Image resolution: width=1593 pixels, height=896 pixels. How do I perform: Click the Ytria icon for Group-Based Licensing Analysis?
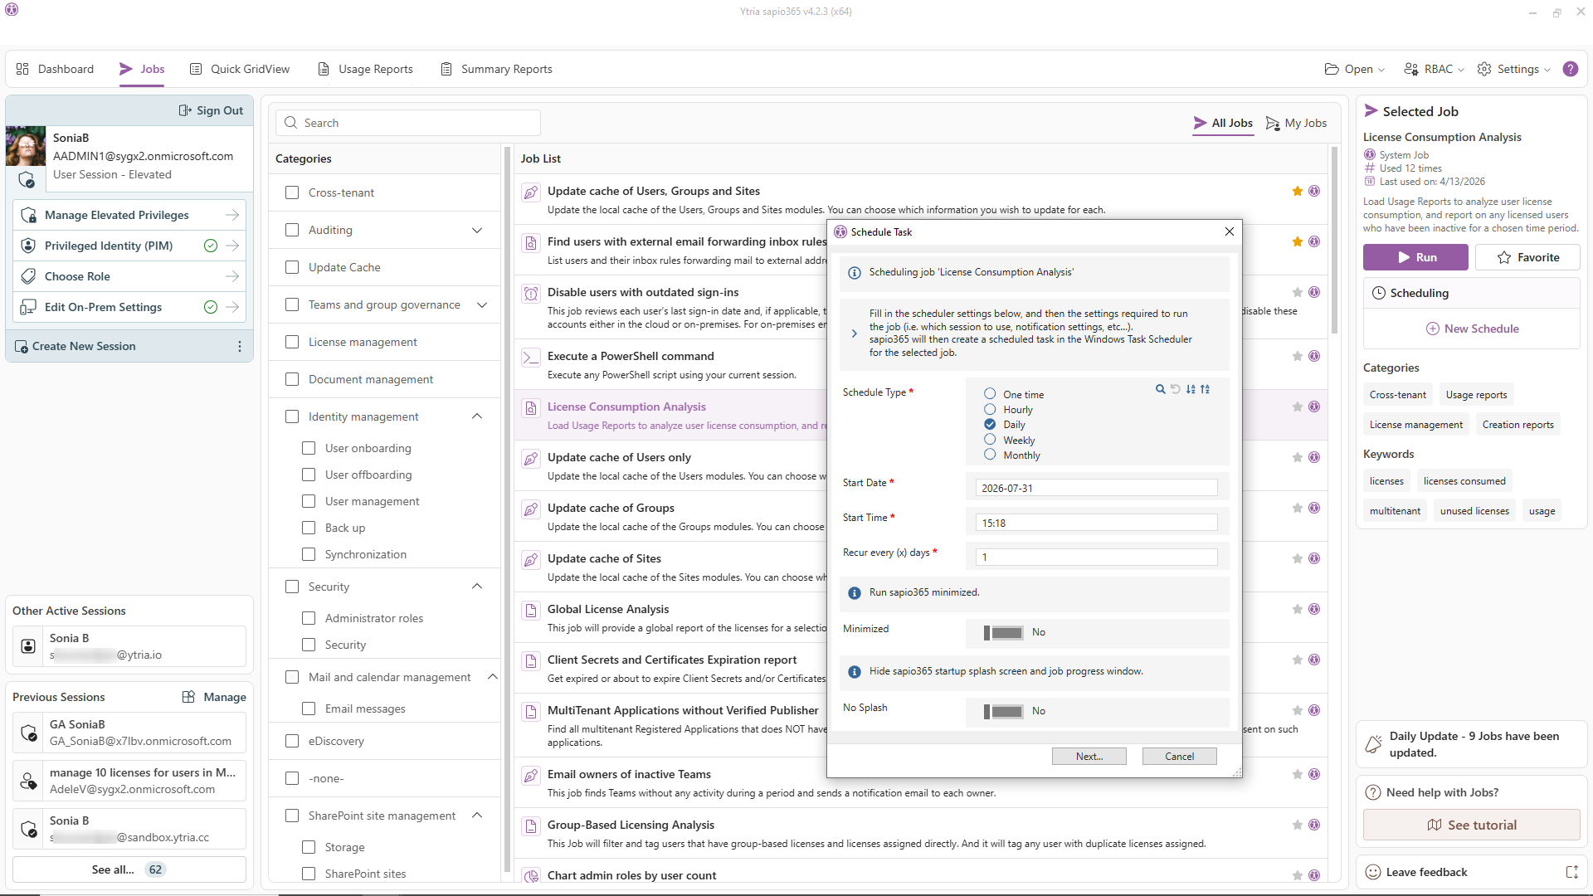pyautogui.click(x=1314, y=825)
